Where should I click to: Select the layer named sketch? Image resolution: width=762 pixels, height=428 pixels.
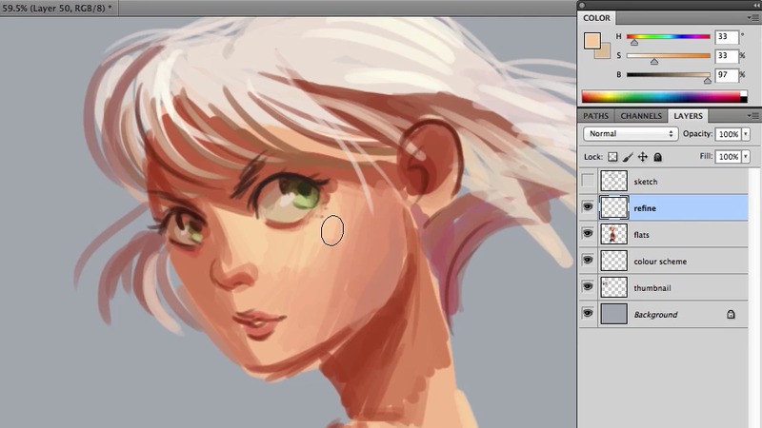point(646,182)
